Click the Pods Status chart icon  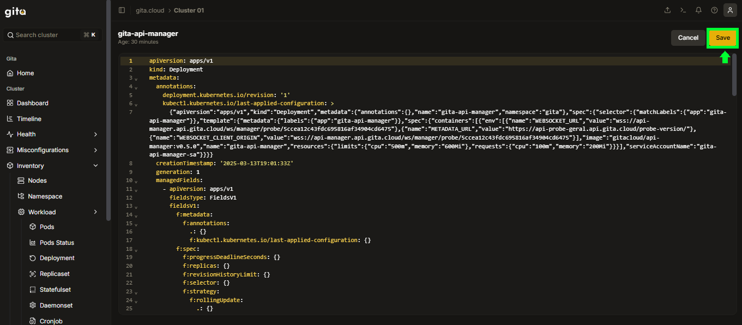(x=33, y=243)
